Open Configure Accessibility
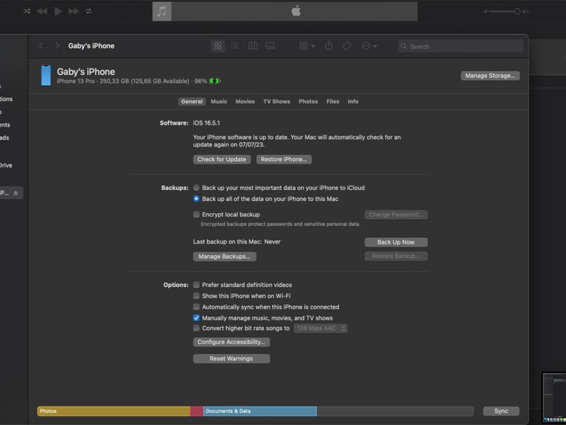566x425 pixels. 231,342
